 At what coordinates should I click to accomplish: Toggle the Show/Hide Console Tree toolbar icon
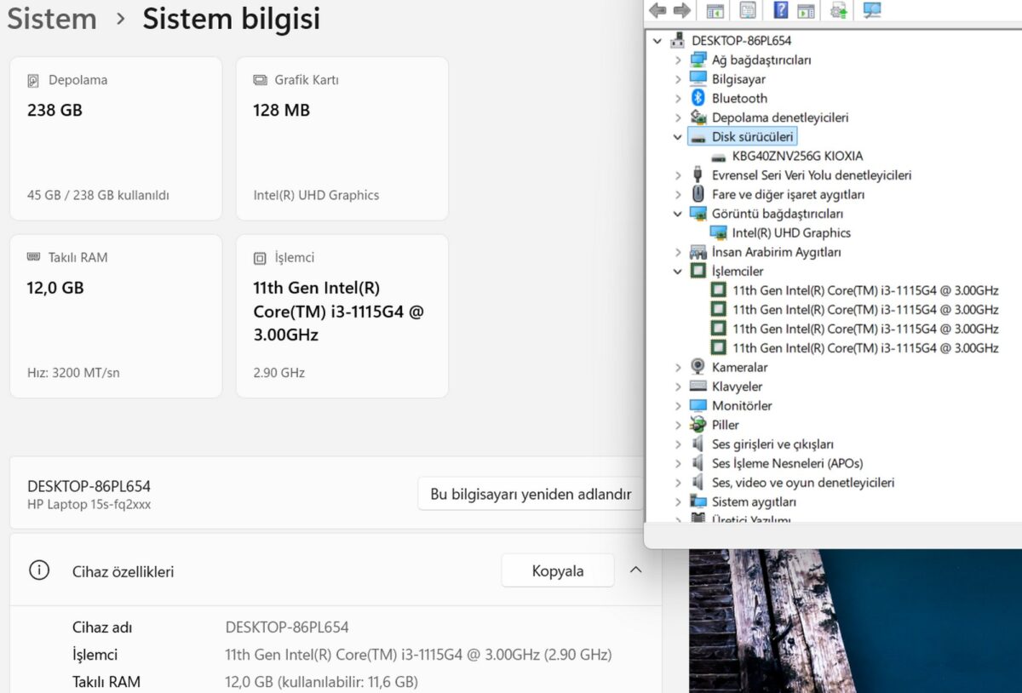pos(715,10)
